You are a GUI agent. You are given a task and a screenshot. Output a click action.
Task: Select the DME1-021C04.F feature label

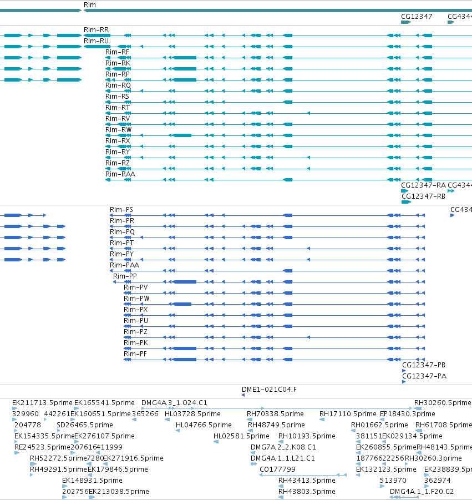pos(269,390)
